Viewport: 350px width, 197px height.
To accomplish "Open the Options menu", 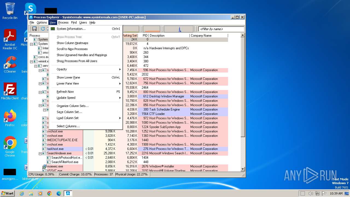I will (x=42, y=22).
